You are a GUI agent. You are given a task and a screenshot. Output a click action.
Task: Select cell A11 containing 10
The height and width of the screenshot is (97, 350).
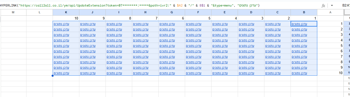[330, 73]
